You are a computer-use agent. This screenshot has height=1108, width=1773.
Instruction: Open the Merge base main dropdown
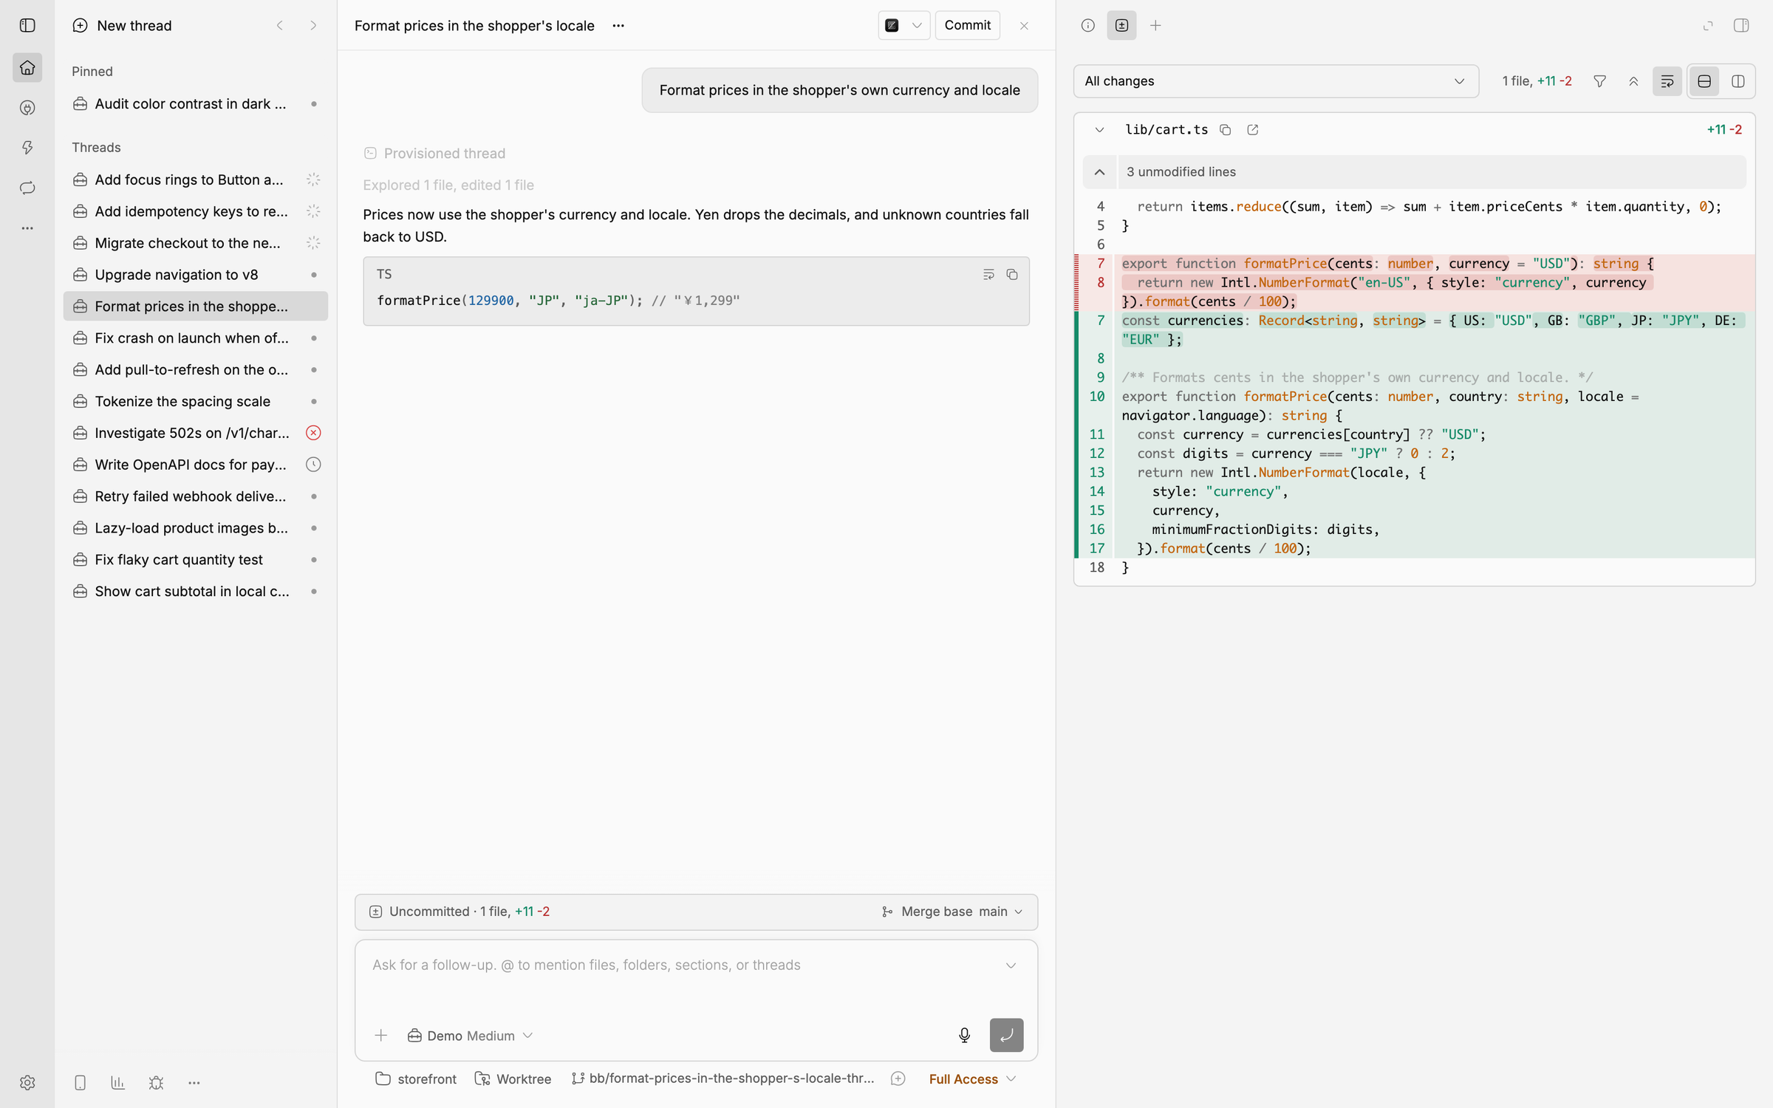953,912
